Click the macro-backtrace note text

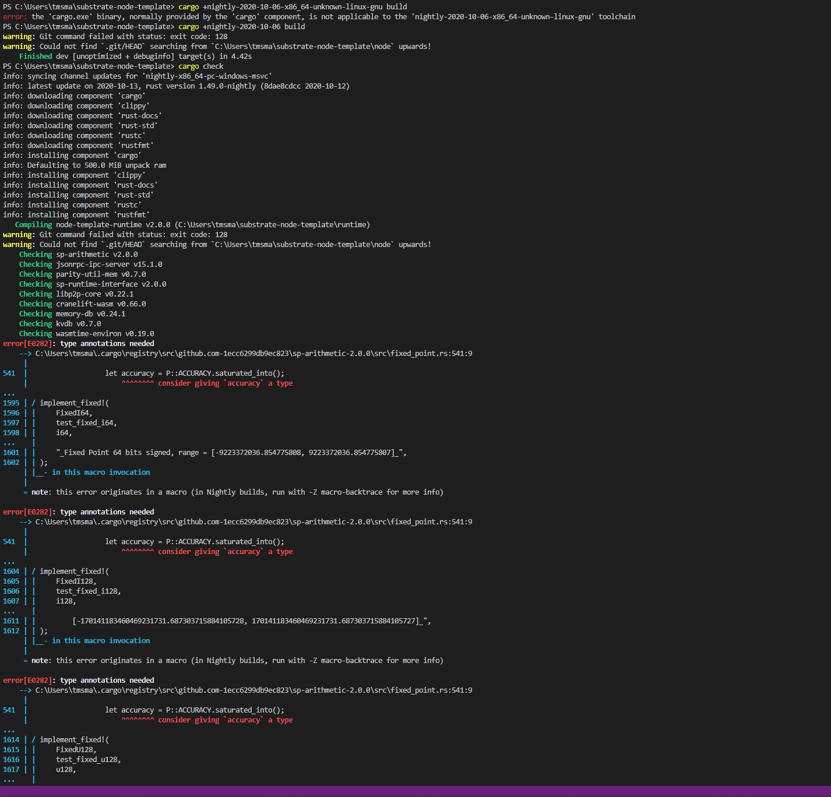point(233,492)
